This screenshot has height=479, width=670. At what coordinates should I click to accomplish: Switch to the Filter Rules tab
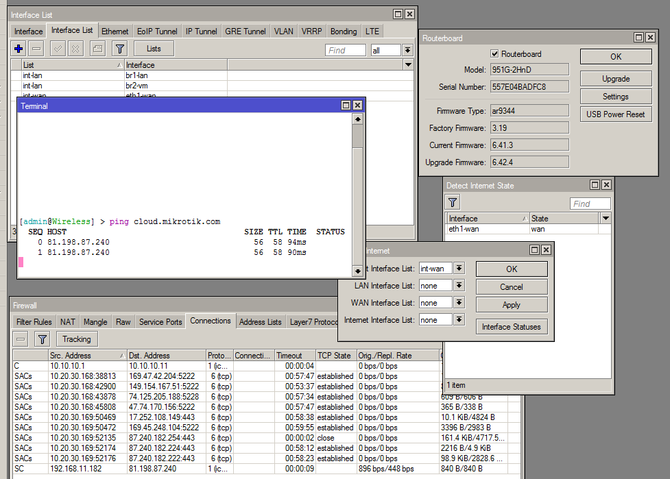[34, 322]
